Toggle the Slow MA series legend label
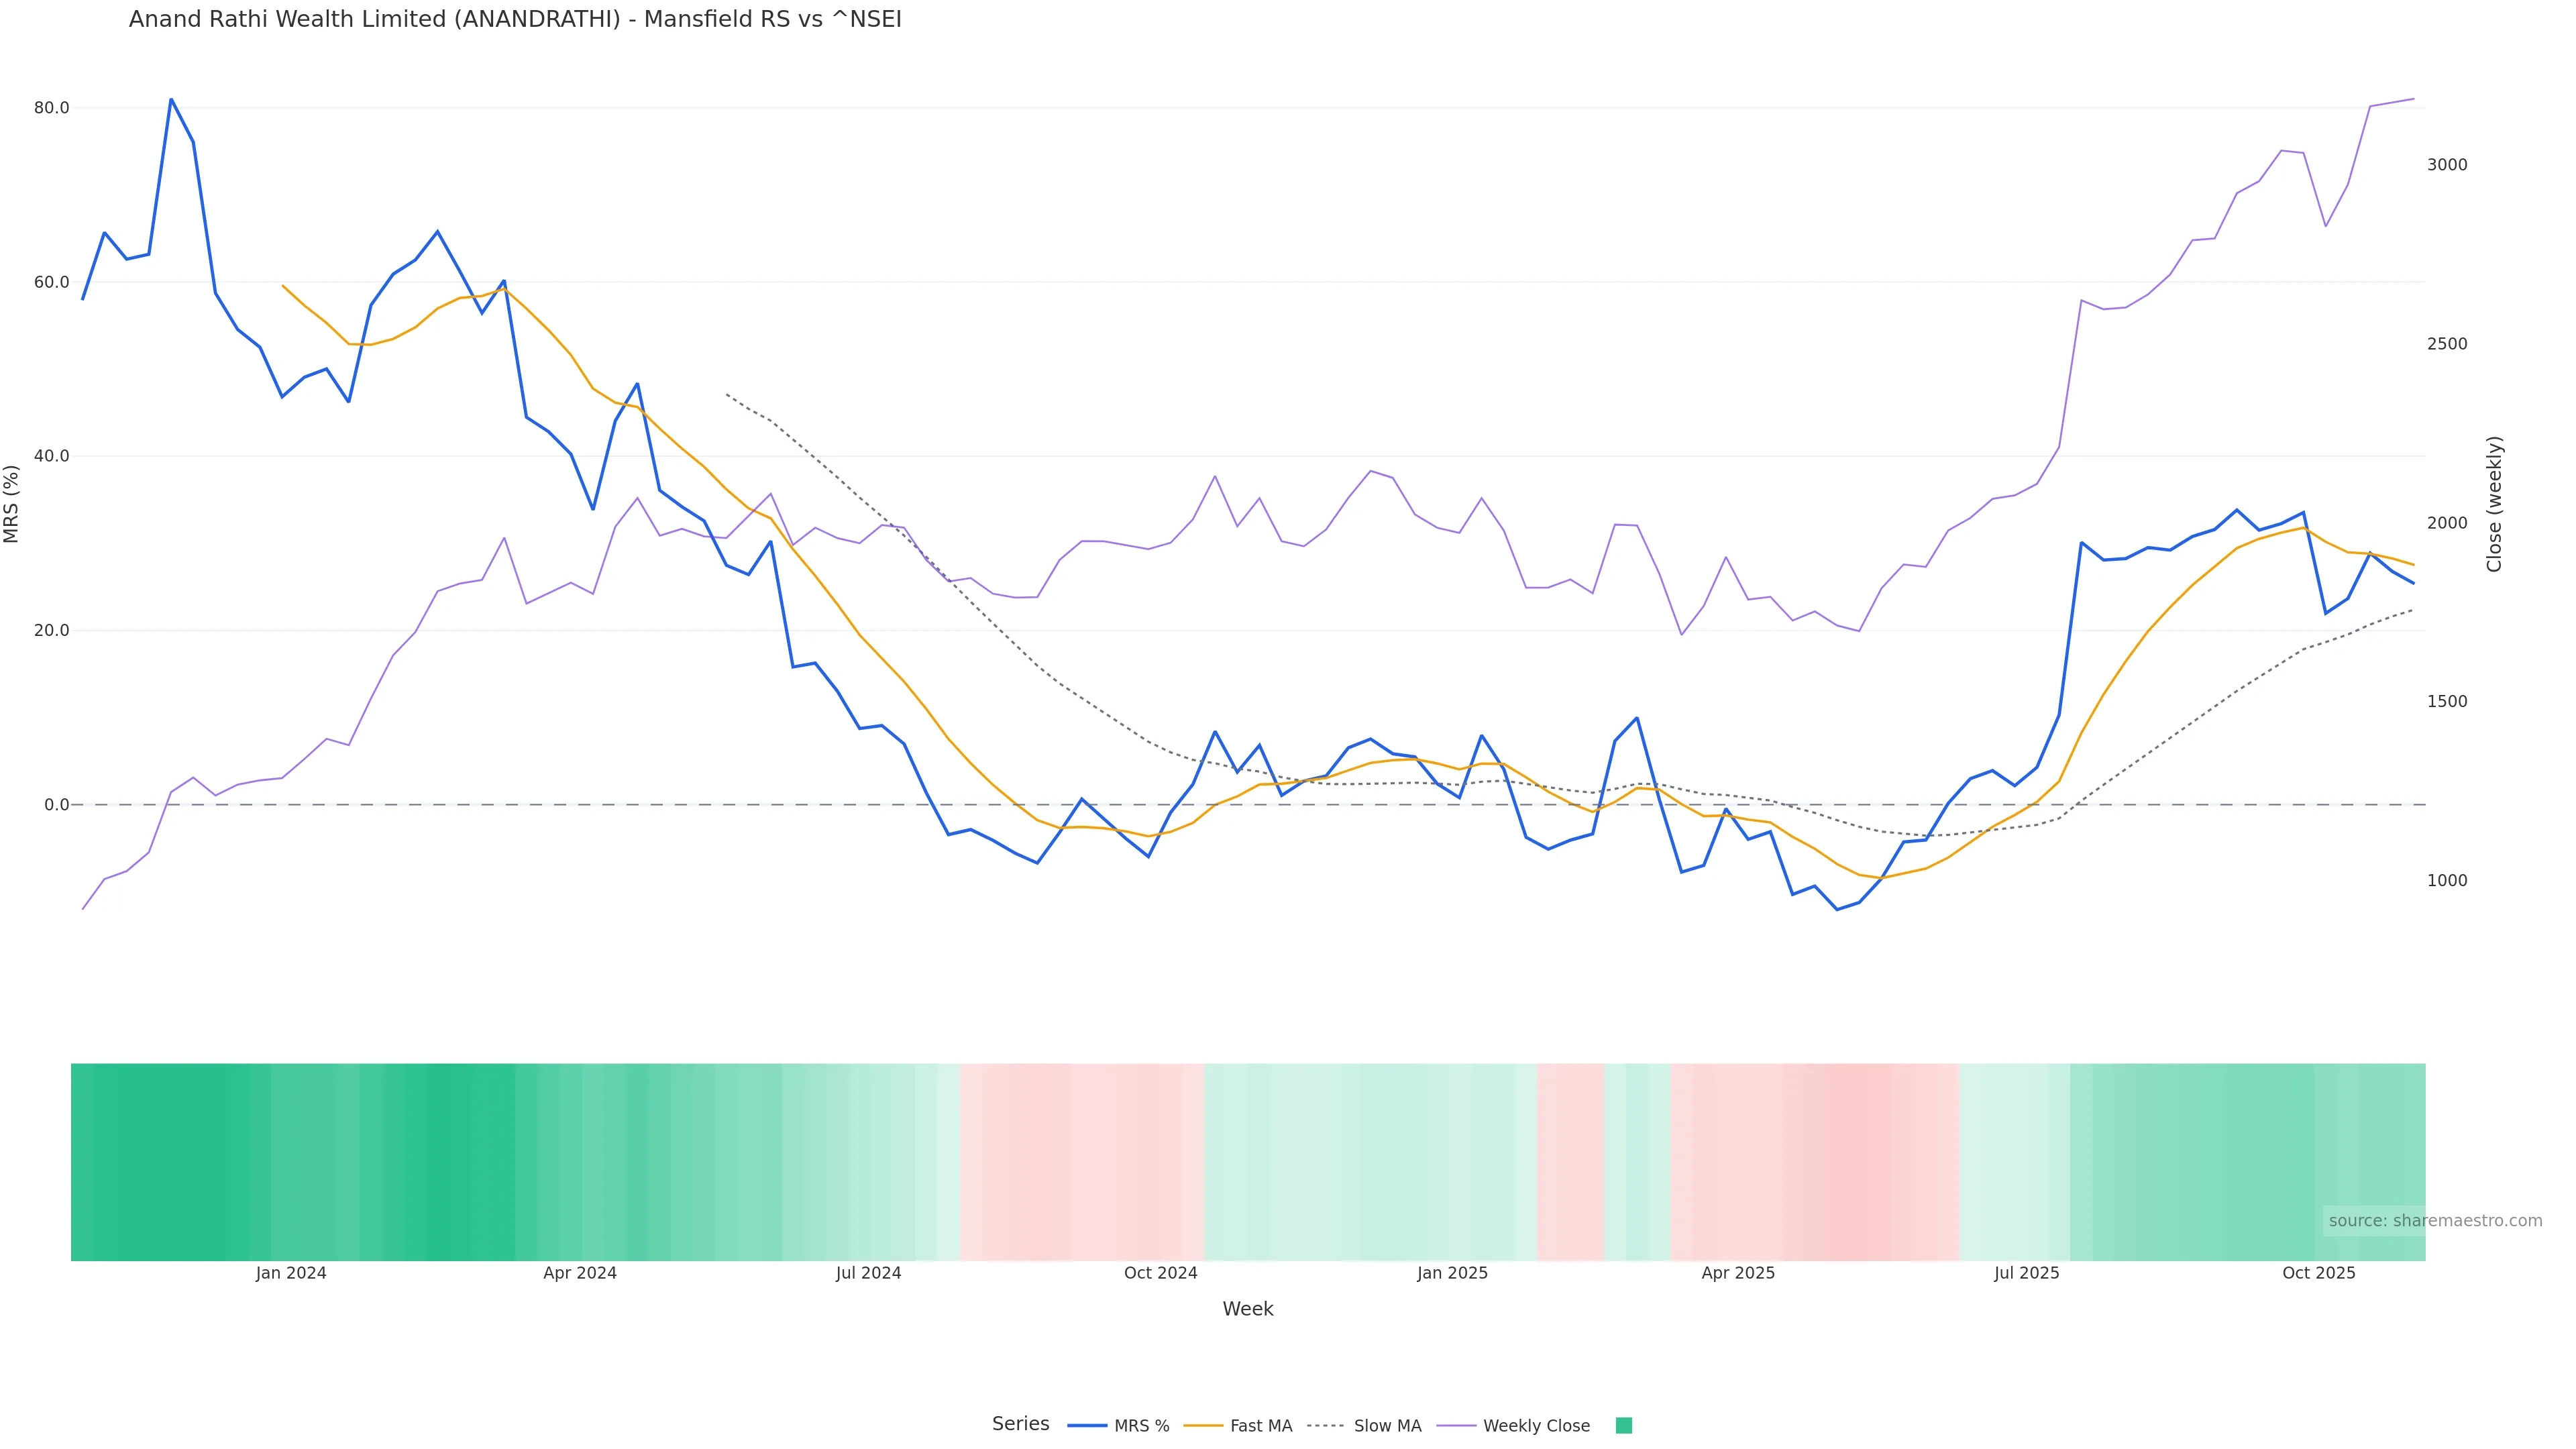This screenshot has height=1449, width=2576. pyautogui.click(x=1387, y=1425)
